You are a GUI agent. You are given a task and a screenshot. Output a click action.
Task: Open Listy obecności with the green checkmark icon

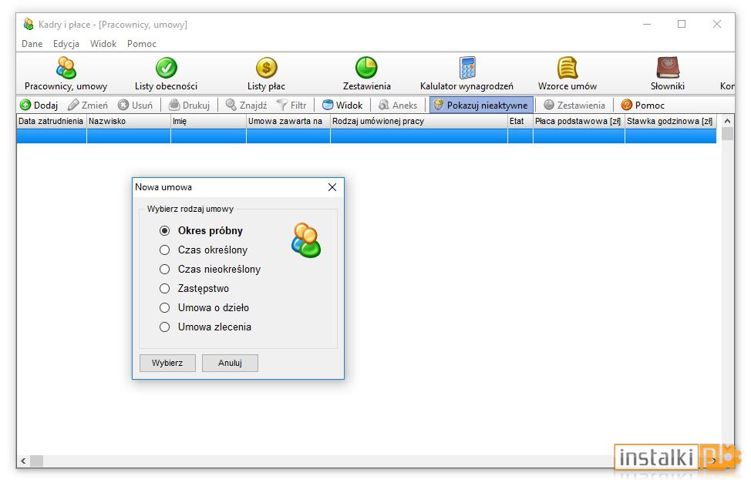click(167, 68)
